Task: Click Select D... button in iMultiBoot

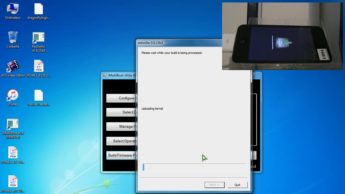Action: [121, 112]
